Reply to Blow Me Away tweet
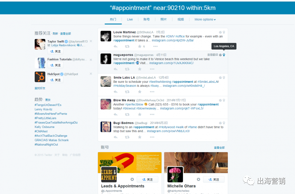Image resolution: width=295 pixels, height=194 pixels. point(115,115)
